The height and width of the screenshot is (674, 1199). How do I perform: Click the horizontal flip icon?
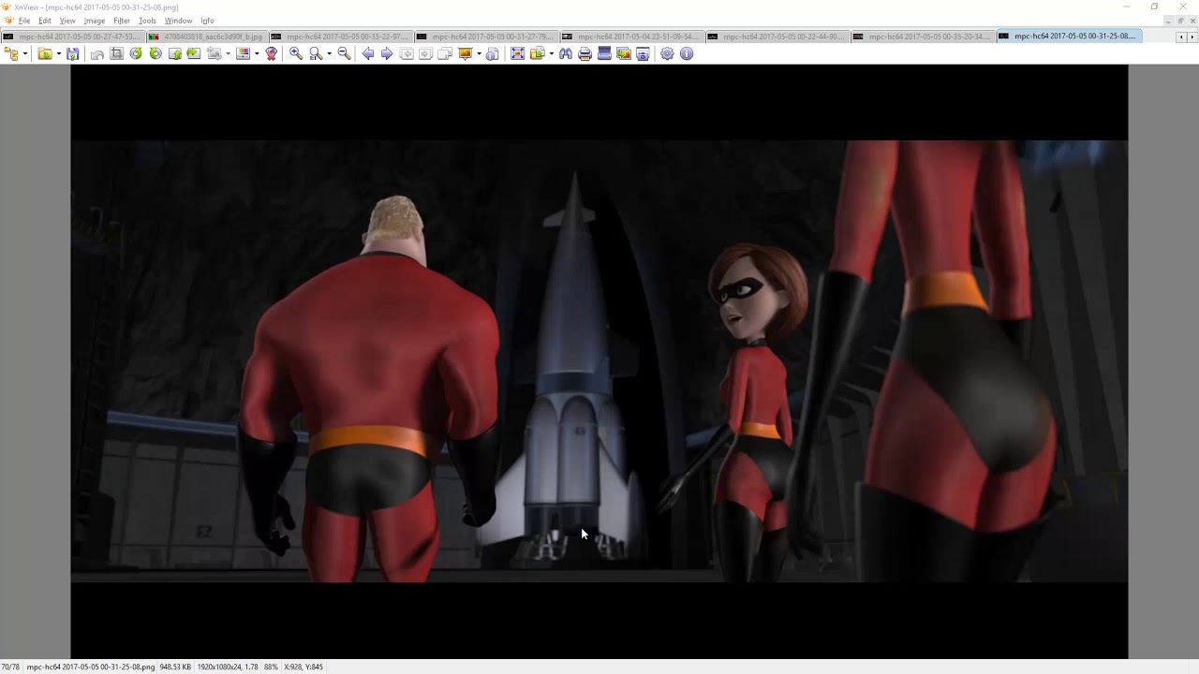coord(194,54)
